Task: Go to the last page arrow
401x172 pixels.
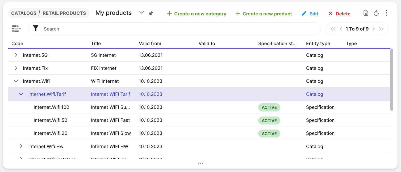Action: pos(381,29)
